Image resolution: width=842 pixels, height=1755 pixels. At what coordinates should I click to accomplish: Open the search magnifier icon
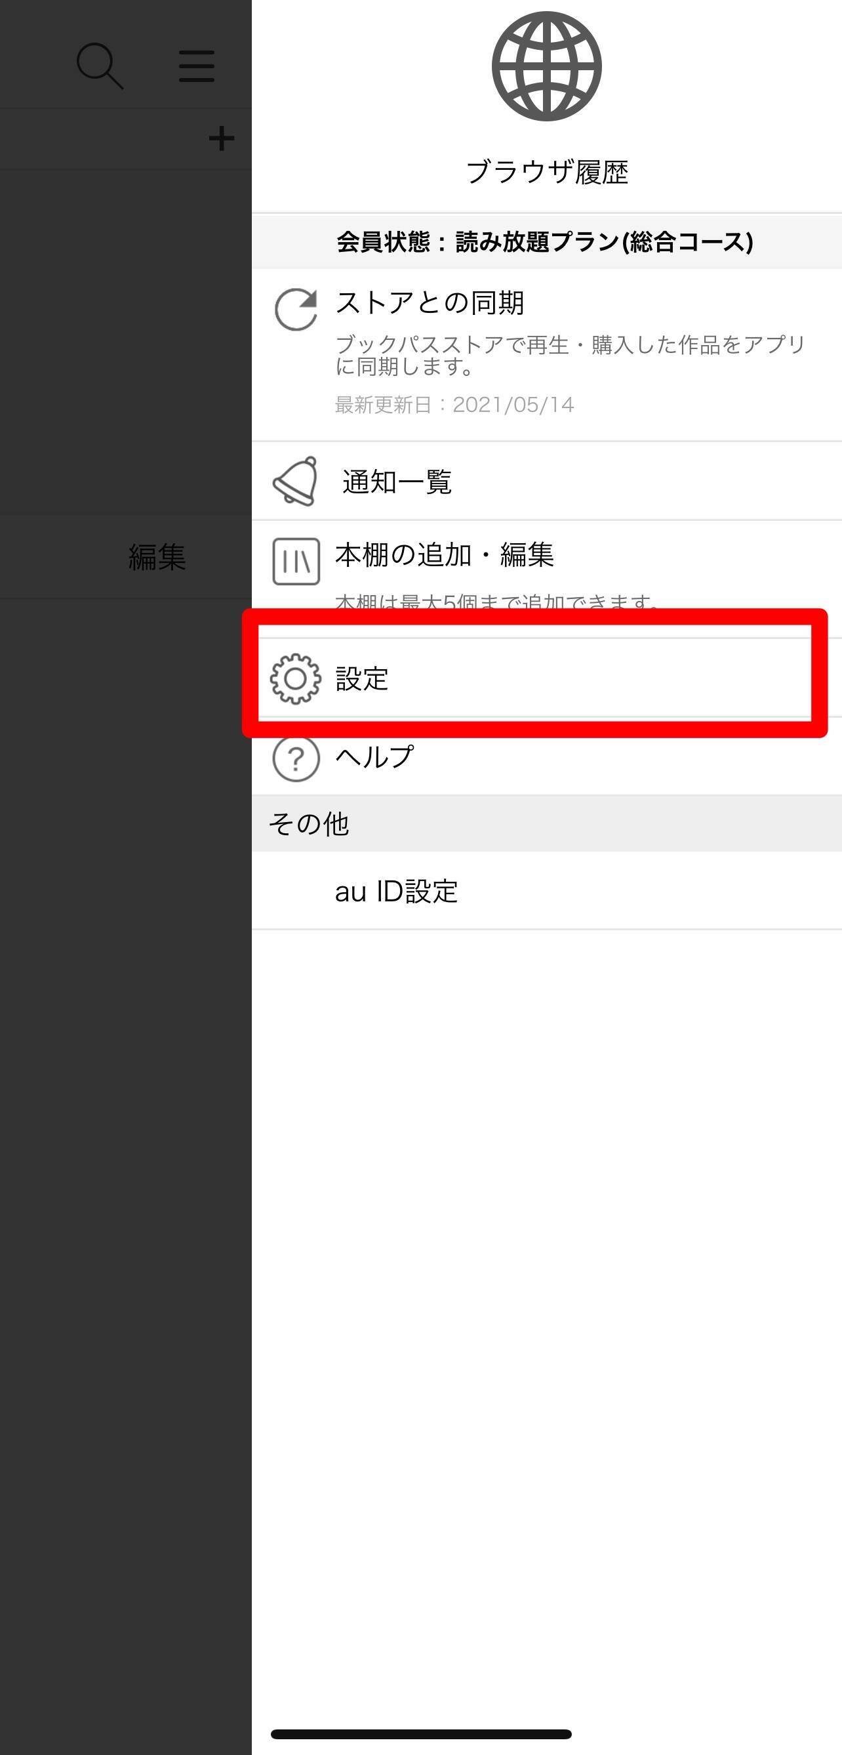[x=100, y=66]
